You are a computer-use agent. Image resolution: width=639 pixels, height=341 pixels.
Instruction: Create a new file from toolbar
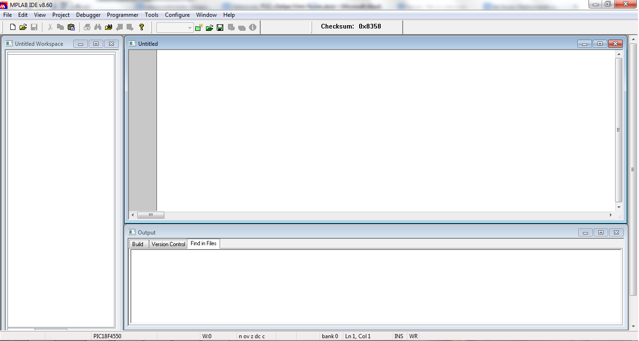(13, 28)
